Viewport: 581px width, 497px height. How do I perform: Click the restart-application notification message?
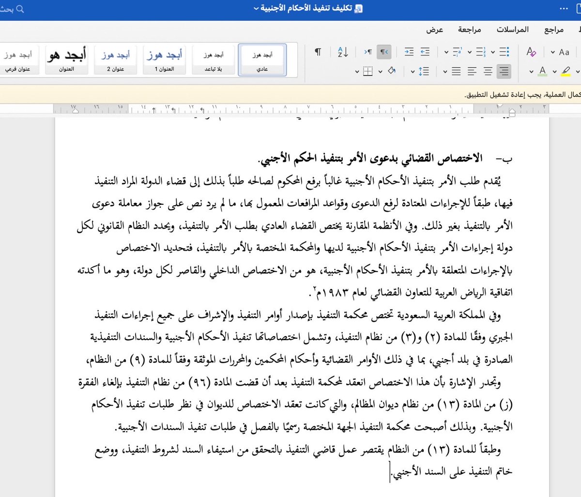[522, 95]
